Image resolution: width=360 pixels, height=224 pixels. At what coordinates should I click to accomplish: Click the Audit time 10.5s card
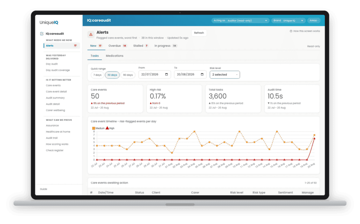click(x=292, y=99)
